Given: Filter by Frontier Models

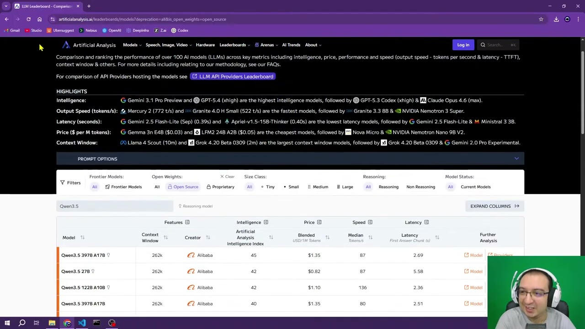Looking at the screenshot, I should [x=123, y=187].
